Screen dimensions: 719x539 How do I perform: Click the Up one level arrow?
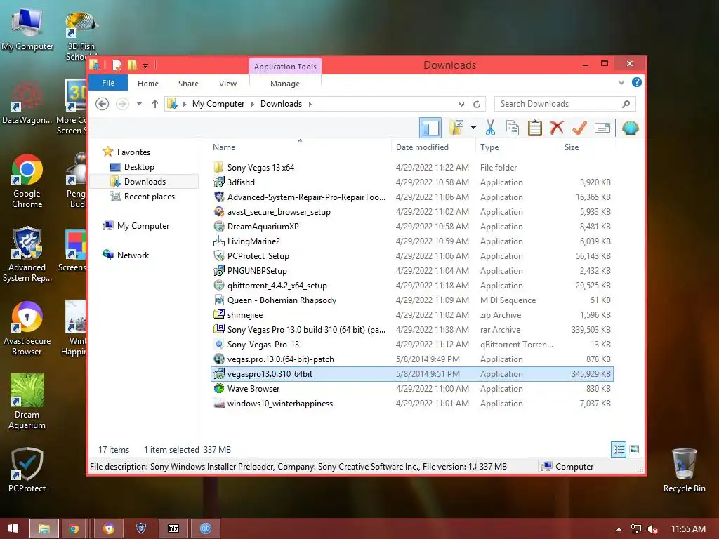(x=155, y=104)
